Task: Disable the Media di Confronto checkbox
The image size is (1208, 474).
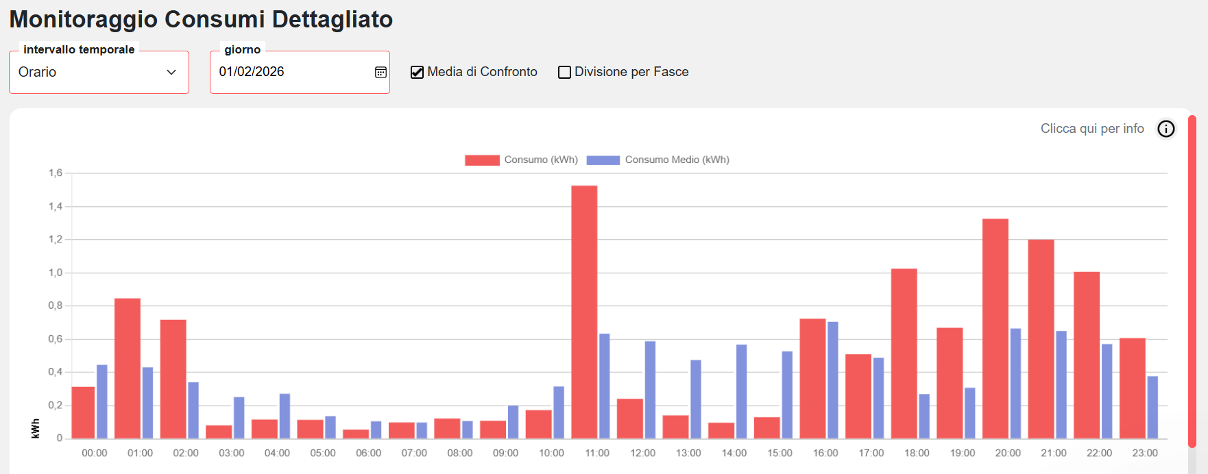Action: point(417,73)
